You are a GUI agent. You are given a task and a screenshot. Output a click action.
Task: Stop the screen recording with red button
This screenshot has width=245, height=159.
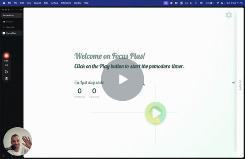click(x=6, y=56)
